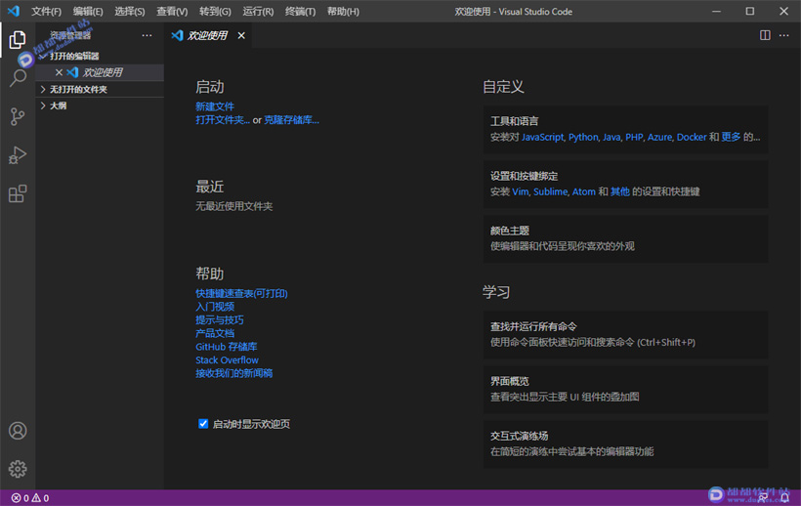Image resolution: width=801 pixels, height=506 pixels.
Task: Open the Explorer view in activity bar
Action: [18, 40]
